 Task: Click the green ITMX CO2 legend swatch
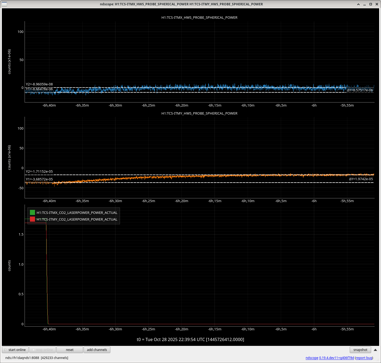[33, 213]
